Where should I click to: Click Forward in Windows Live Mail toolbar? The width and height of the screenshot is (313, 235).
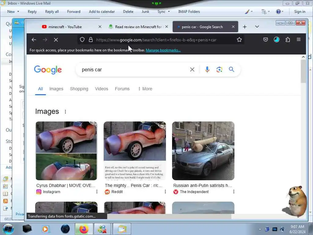[x=74, y=12]
